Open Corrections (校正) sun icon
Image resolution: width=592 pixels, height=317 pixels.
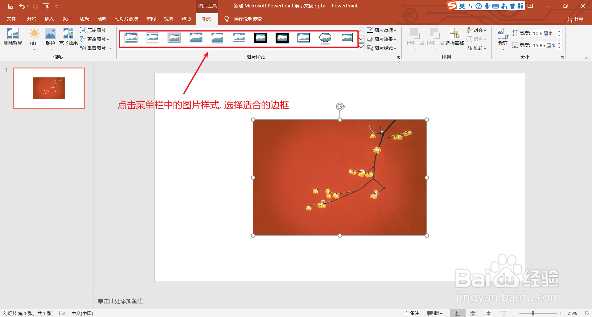[x=35, y=39]
